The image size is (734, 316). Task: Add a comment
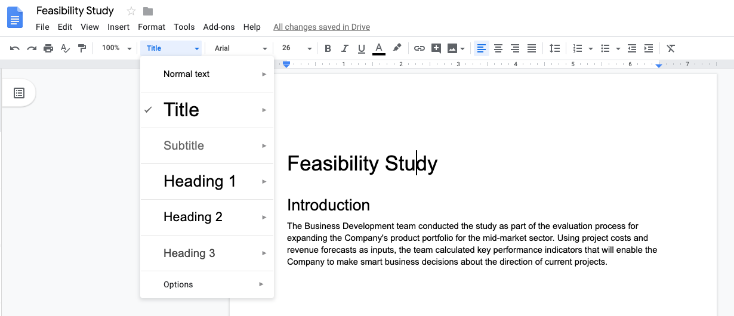pos(436,48)
